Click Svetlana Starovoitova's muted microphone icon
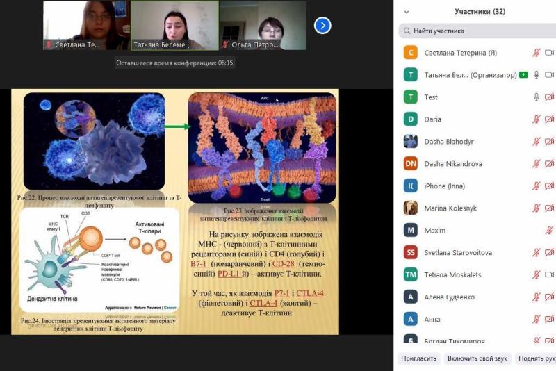 point(536,253)
